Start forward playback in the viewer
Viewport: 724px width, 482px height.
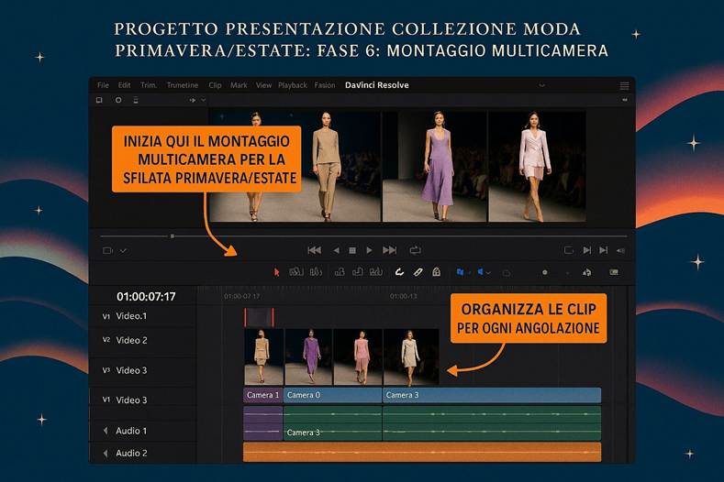point(369,250)
